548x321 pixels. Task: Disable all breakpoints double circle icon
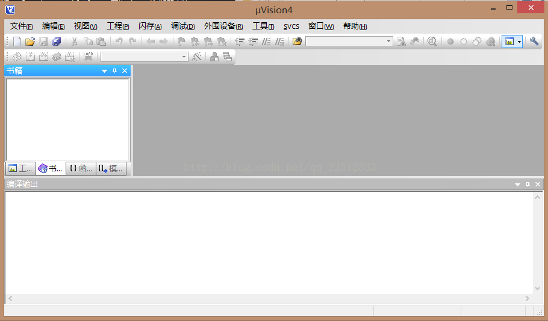point(477,41)
